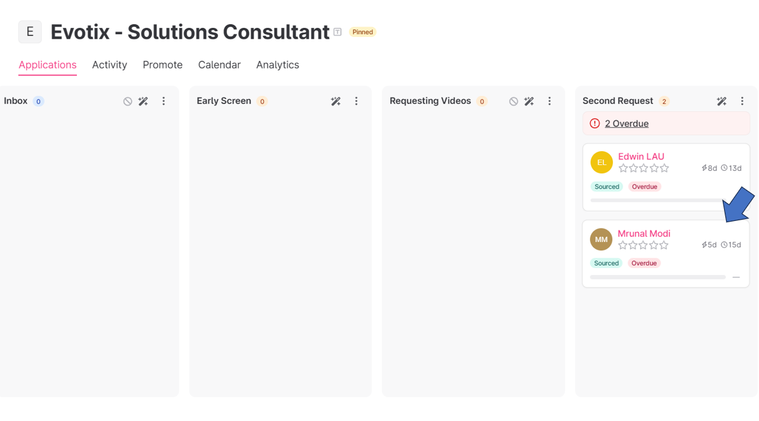
Task: Give Mrunal Modi a three-star rating
Action: tap(643, 245)
